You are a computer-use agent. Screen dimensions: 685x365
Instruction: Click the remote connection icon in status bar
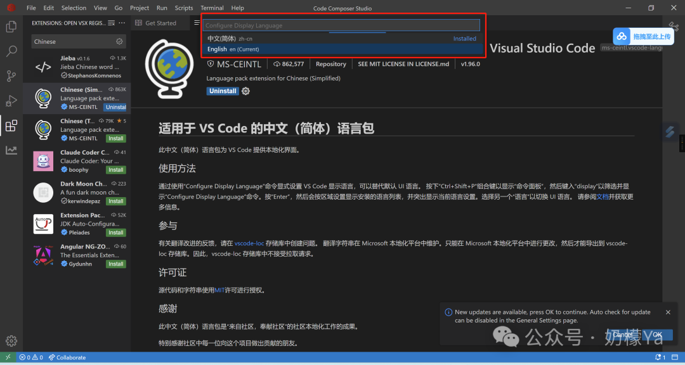pyautogui.click(x=8, y=357)
